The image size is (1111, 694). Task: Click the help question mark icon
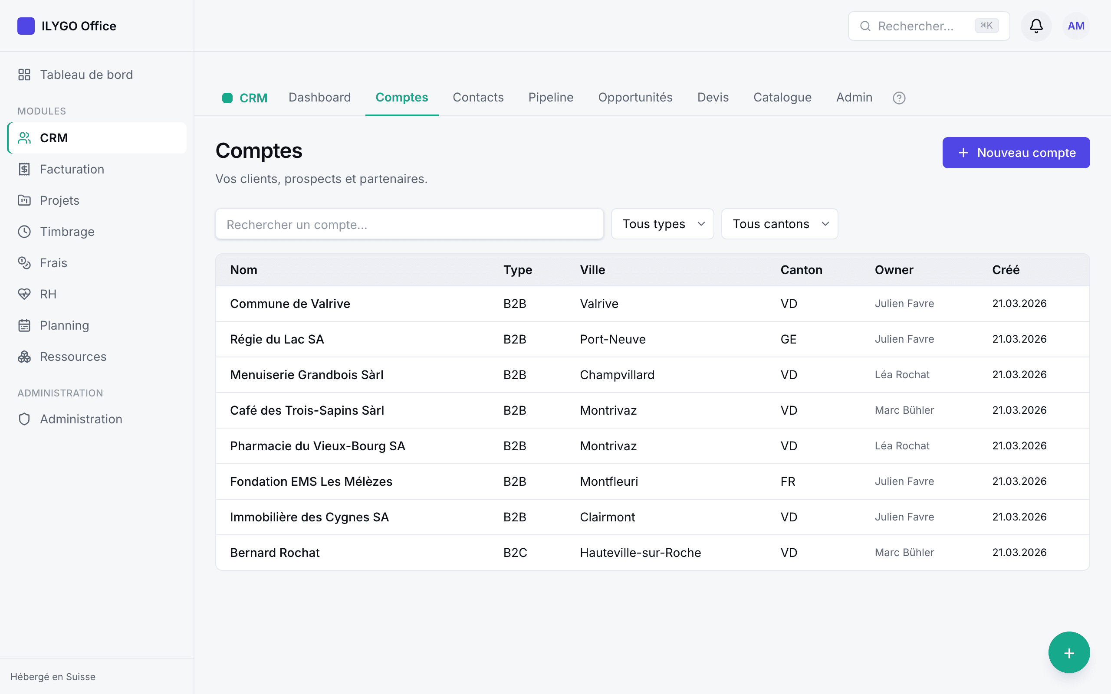point(899,98)
